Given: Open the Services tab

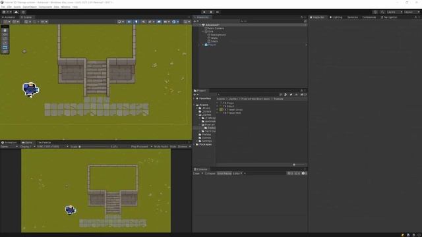Looking at the screenshot, I should tap(352, 17).
